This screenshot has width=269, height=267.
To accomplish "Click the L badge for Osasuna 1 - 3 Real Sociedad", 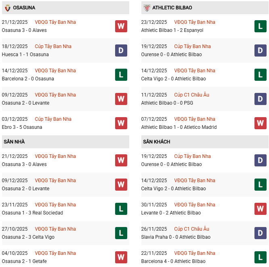I will pyautogui.click(x=121, y=209).
